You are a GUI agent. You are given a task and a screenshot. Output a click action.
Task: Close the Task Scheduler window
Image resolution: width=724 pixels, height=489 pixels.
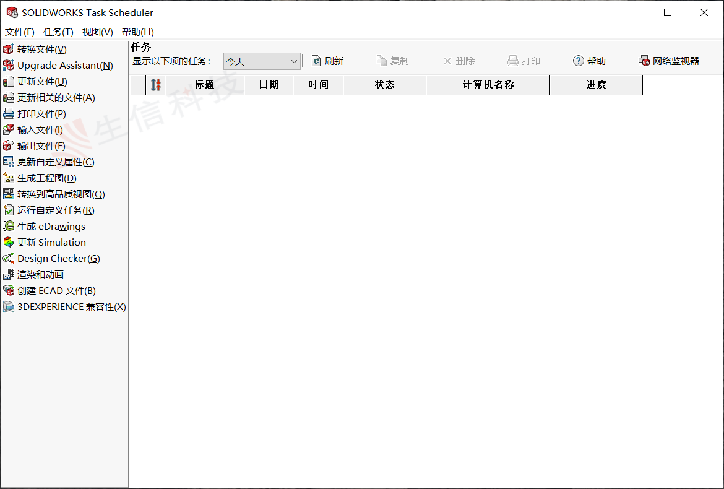pos(704,12)
